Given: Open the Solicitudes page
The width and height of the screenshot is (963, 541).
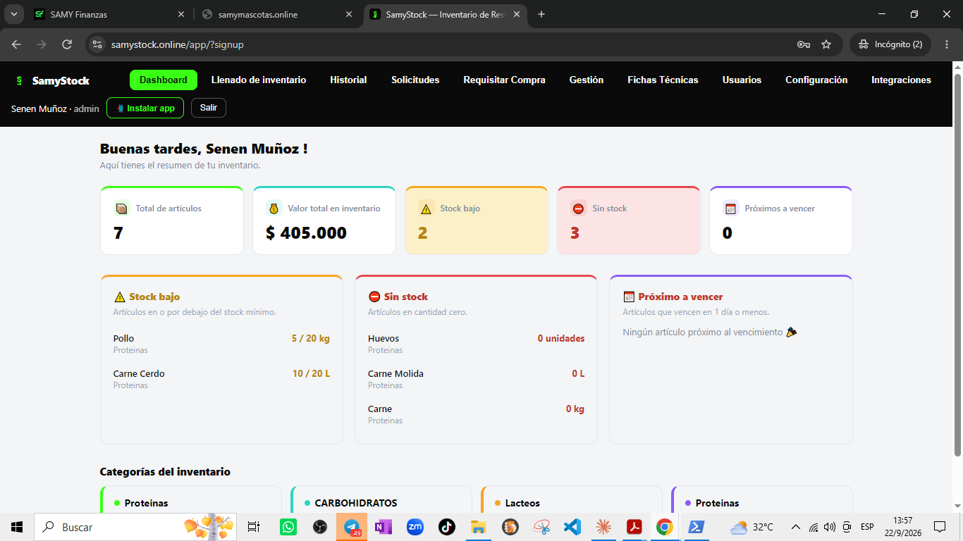Looking at the screenshot, I should [x=415, y=80].
